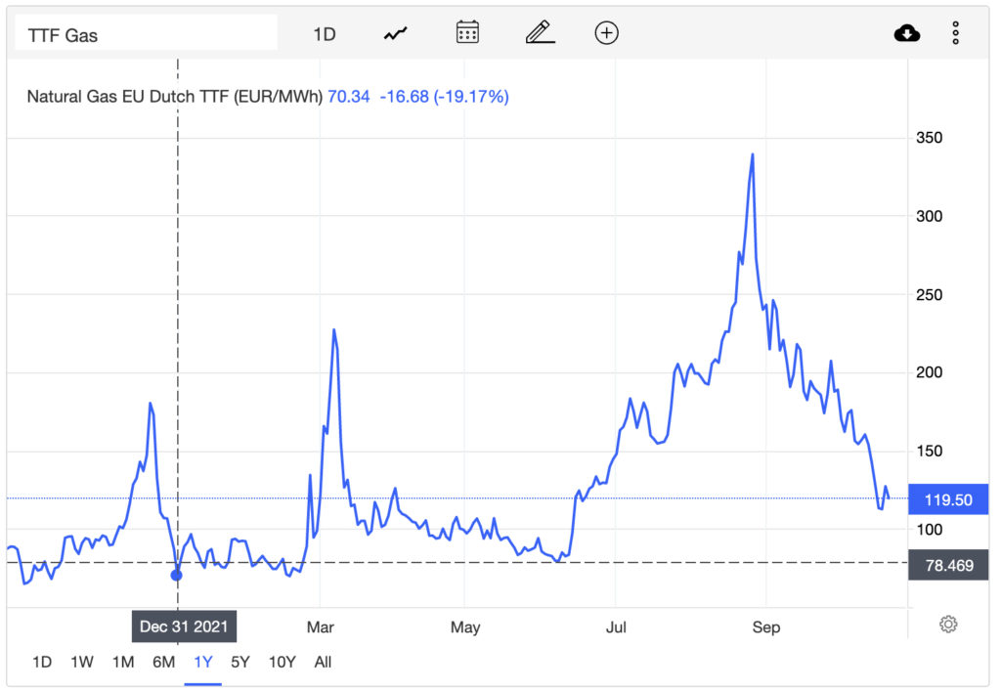
Task: Select the 6M time range
Action: pos(163,663)
